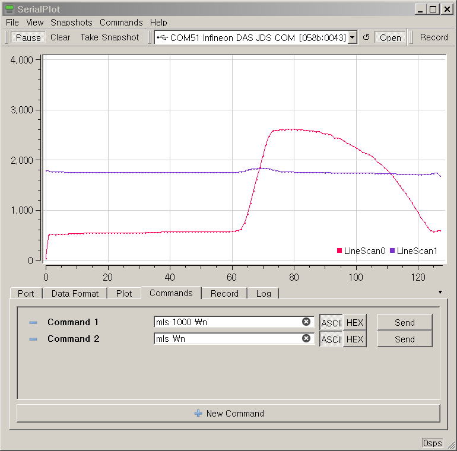Toggle the Open port button
This screenshot has height=451, width=457.
click(x=391, y=37)
